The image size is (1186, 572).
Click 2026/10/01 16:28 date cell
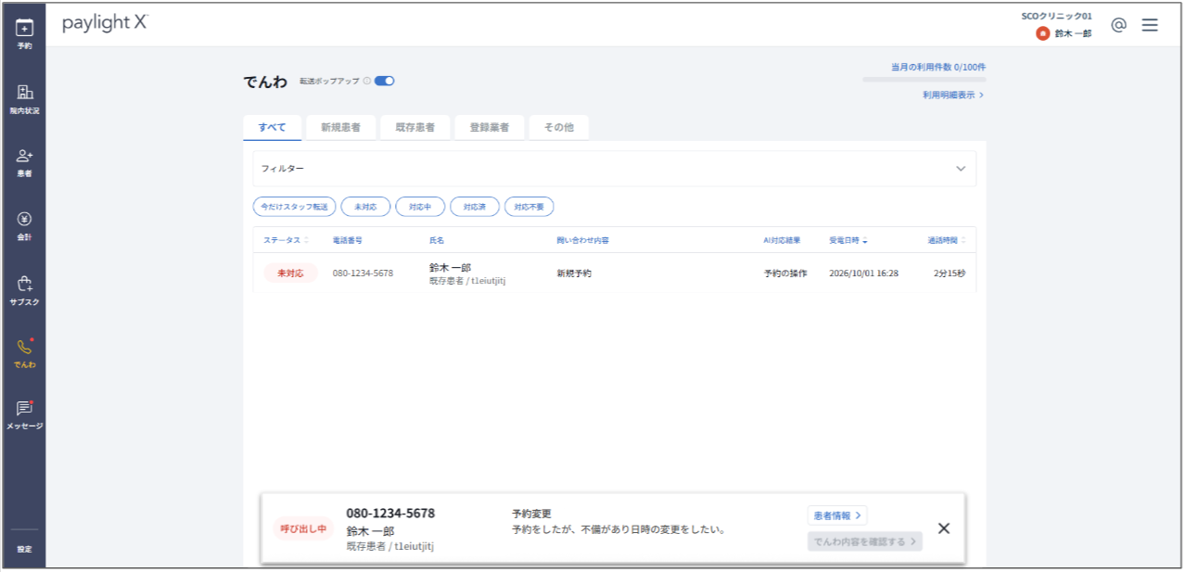pos(863,273)
